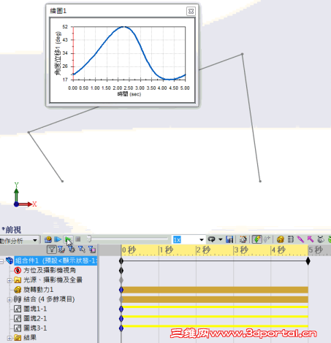
Task: Select the top-right linkage joint point
Action: tap(242, 54)
